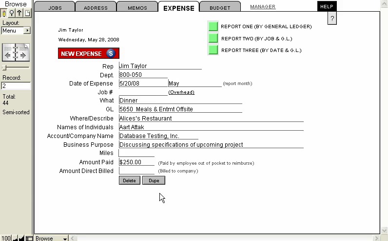Click the dollar sign on New Expense
Screen dimensions: 388x241
(x=111, y=53)
